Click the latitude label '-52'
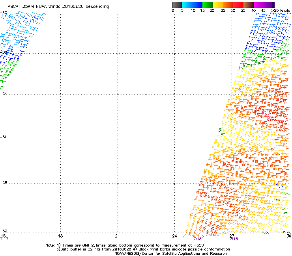This screenshot has height=256, width=292. (4, 52)
